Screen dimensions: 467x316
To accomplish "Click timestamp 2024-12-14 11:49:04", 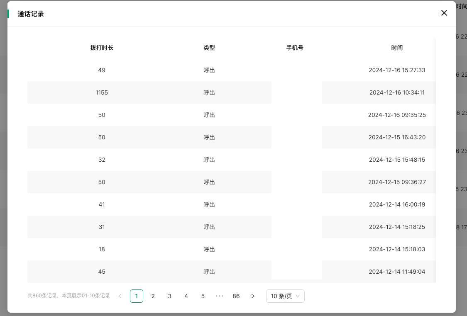I will (x=397, y=272).
